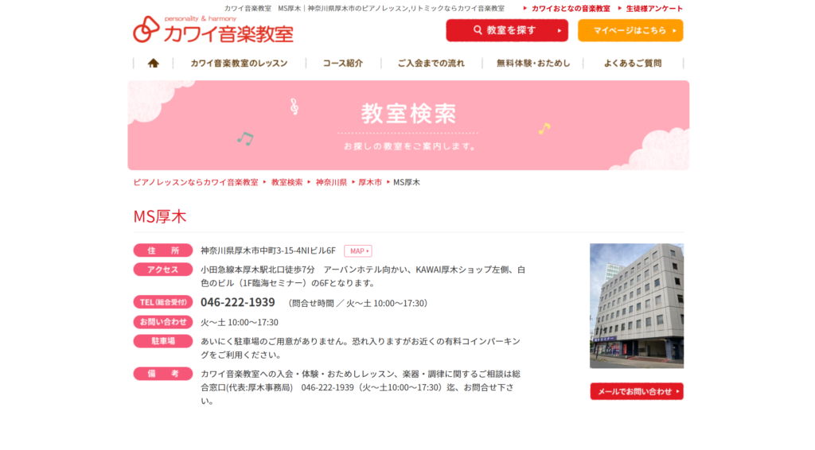This screenshot has height=450, width=815.
Task: Click the 教室を探す search button
Action: 507,31
